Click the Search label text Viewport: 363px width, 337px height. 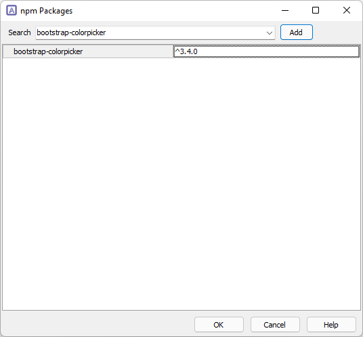click(x=20, y=32)
